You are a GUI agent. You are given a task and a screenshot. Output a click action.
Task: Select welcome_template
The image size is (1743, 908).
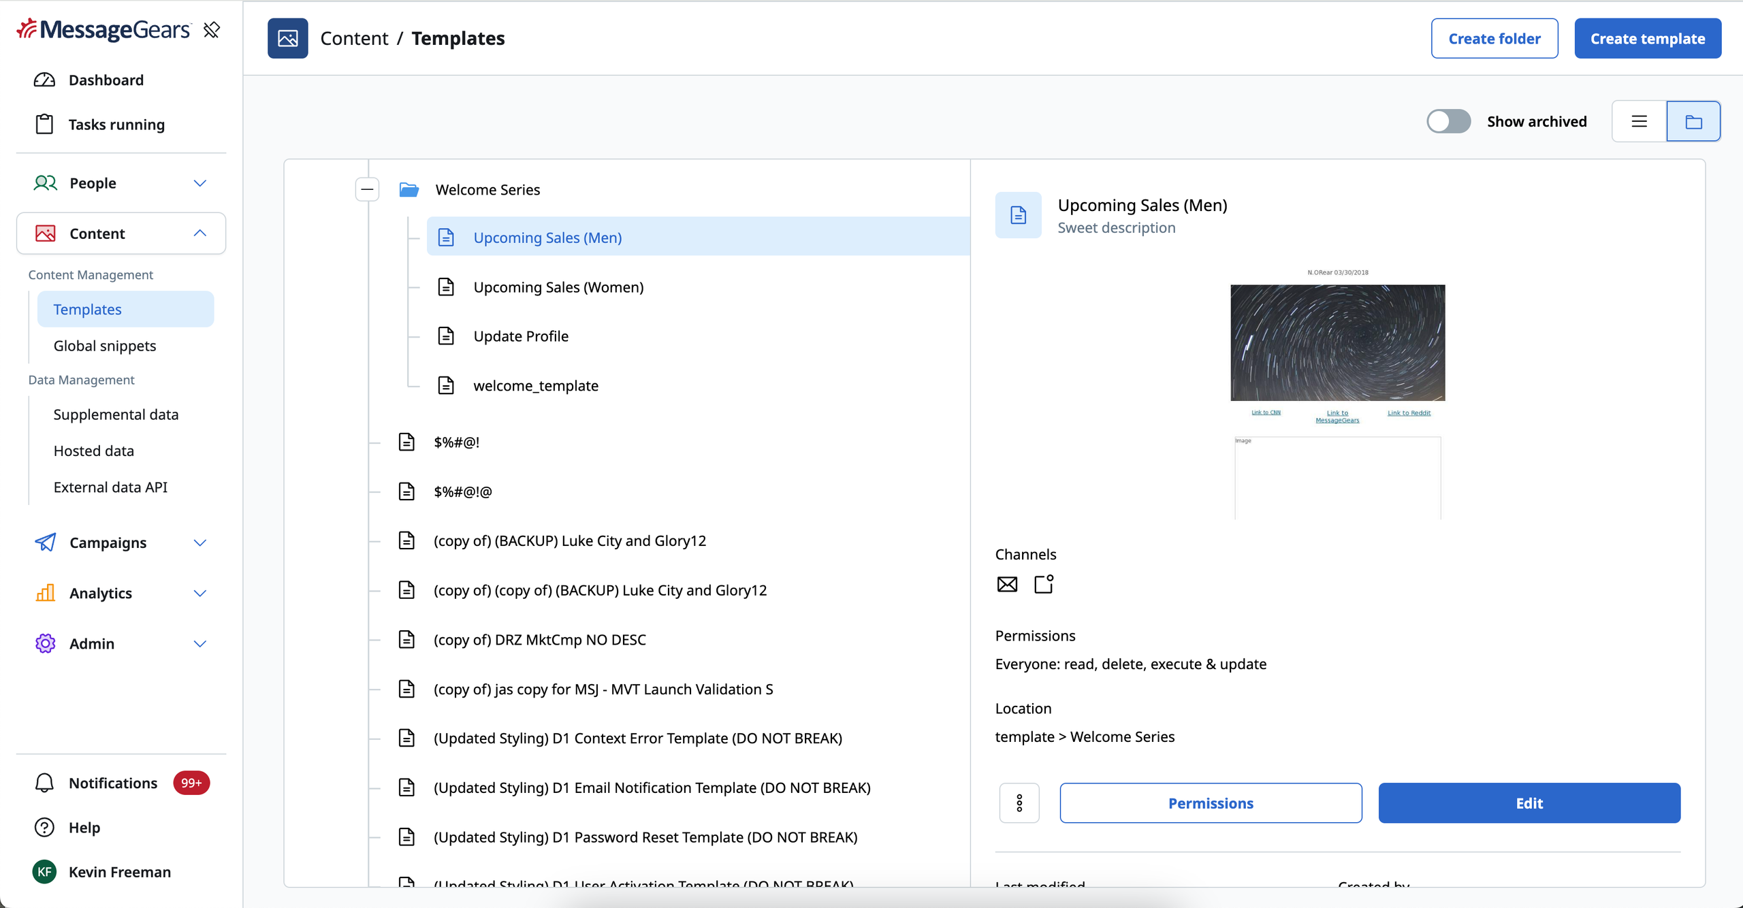tap(536, 385)
